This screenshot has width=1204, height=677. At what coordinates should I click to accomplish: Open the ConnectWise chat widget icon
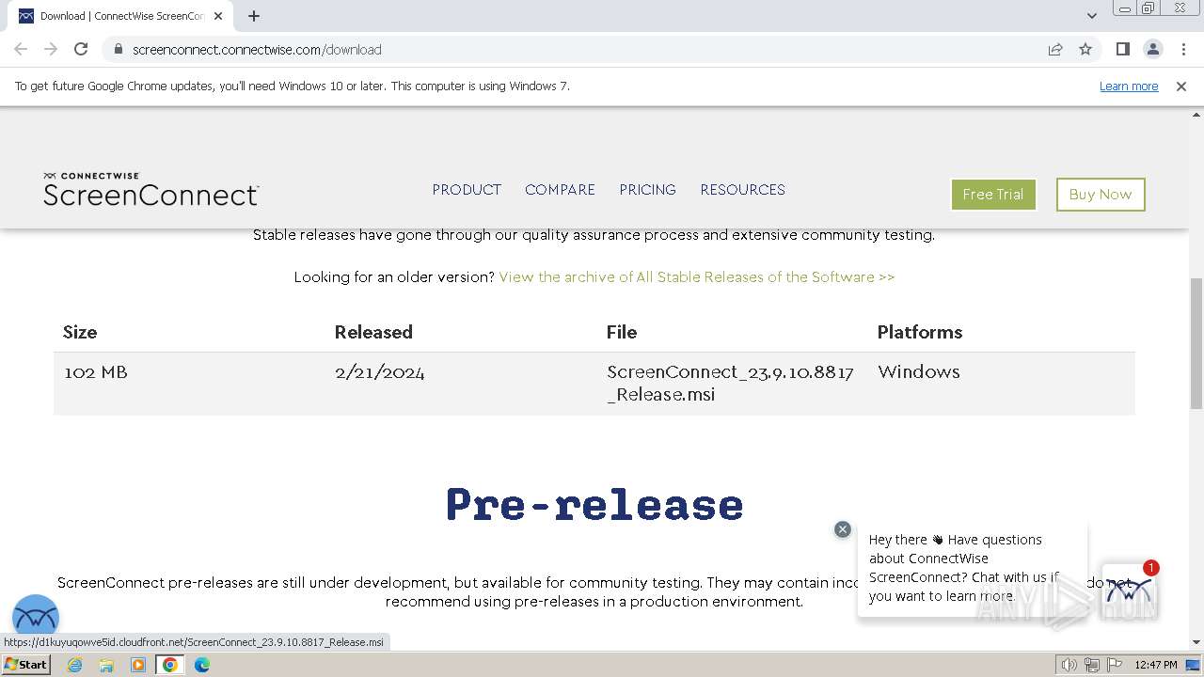point(1130,591)
